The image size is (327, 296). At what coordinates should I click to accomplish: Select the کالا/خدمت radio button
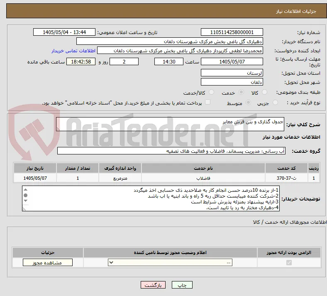(211, 92)
